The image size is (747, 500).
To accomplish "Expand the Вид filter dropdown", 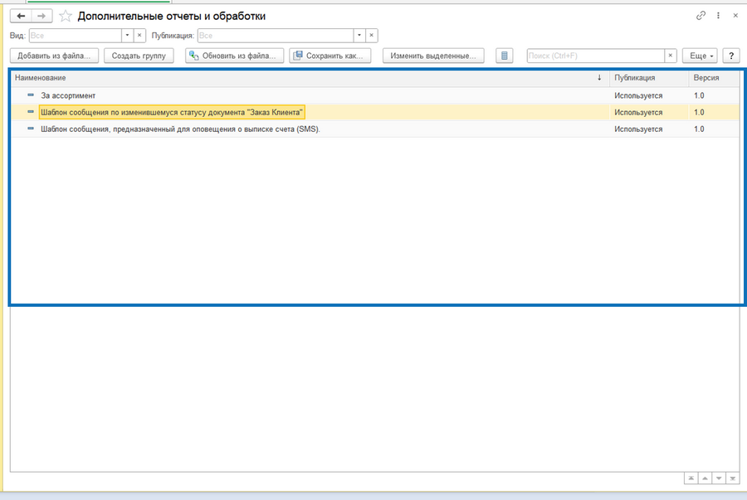I will coord(127,35).
